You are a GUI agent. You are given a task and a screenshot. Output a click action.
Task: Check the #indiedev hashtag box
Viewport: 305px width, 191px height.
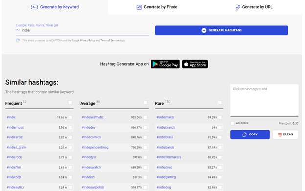145,127
